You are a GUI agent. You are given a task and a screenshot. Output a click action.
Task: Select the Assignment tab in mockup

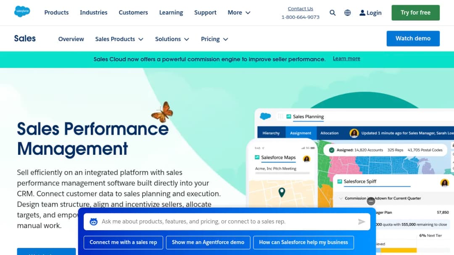click(301, 133)
